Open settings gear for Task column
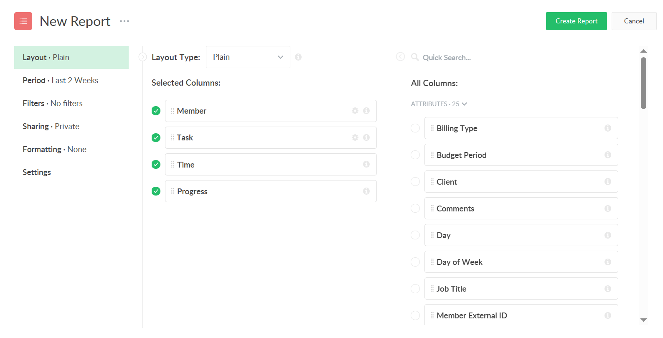Screen dimensions: 663x338 355,137
